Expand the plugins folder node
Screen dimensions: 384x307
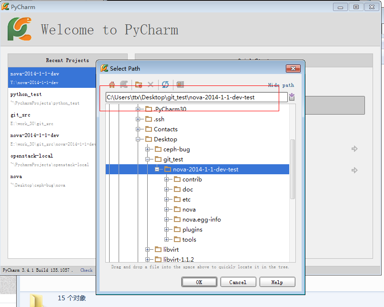167,230
